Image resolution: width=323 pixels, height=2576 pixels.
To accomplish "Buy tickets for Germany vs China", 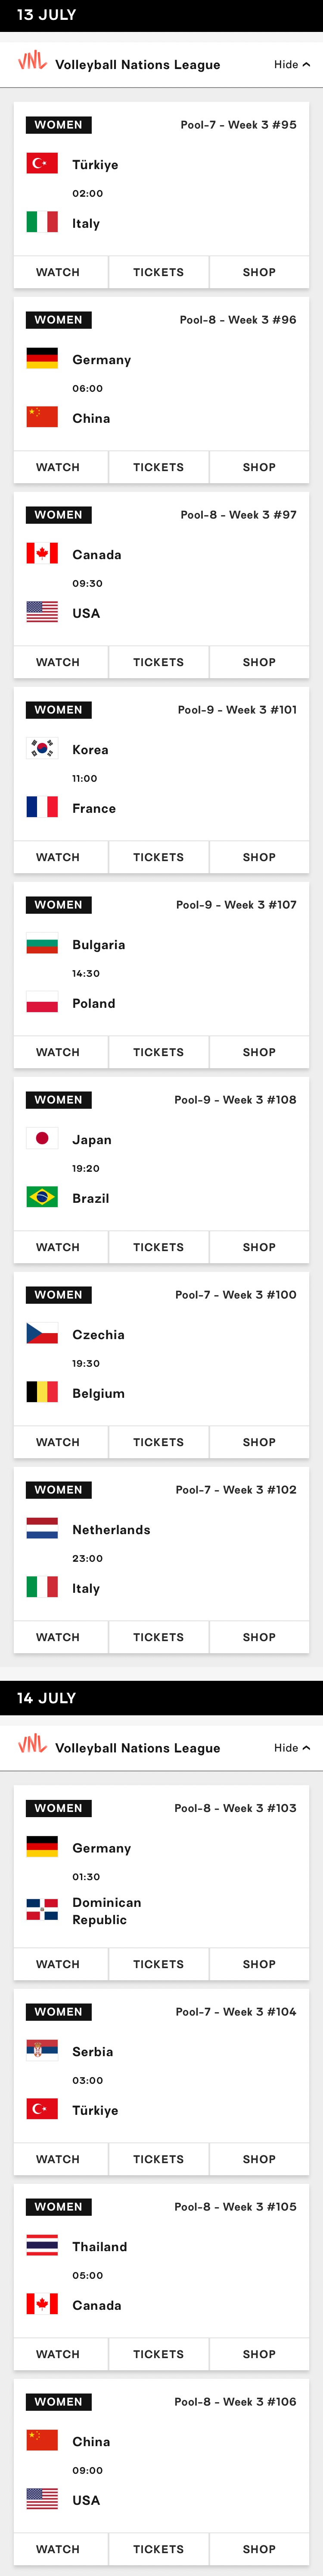I will pyautogui.click(x=158, y=467).
